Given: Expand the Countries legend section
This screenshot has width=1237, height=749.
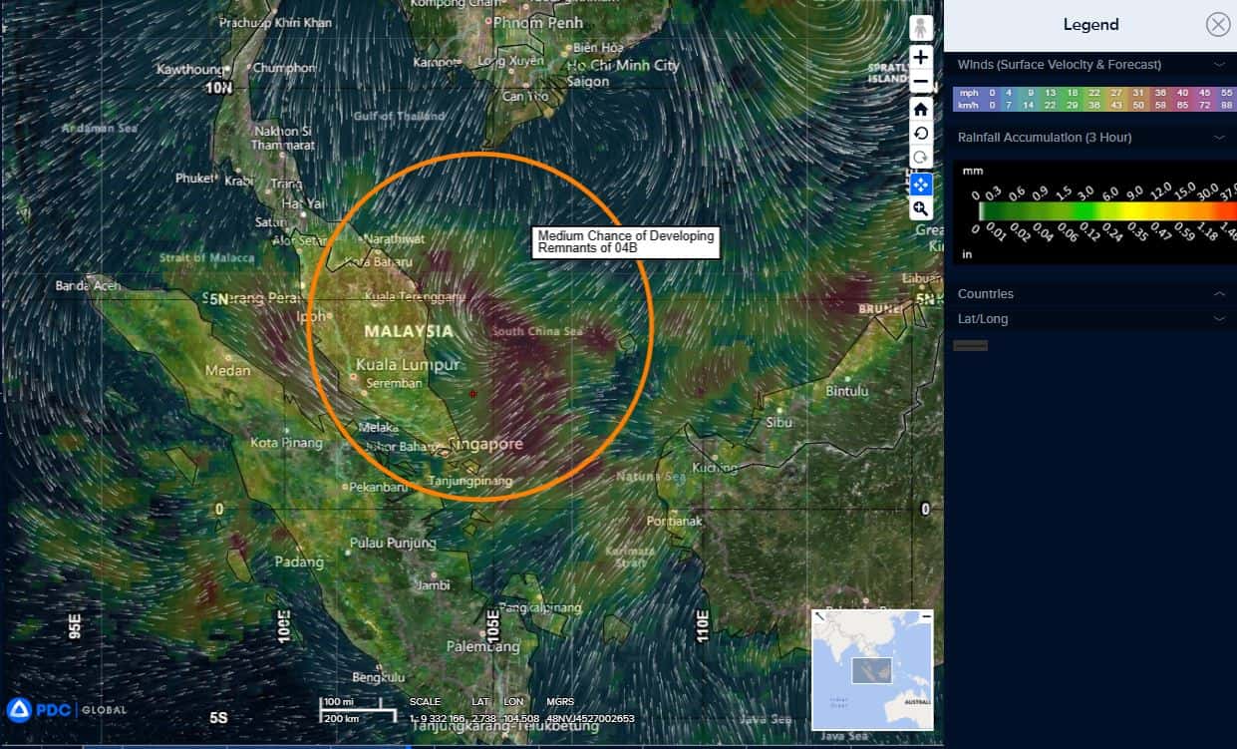Looking at the screenshot, I should (x=1218, y=294).
